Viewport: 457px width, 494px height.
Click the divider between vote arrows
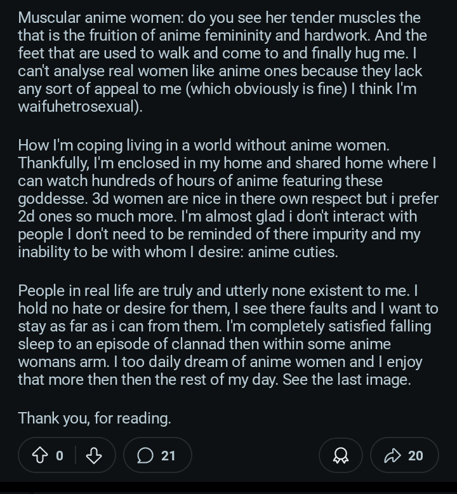coord(76,455)
